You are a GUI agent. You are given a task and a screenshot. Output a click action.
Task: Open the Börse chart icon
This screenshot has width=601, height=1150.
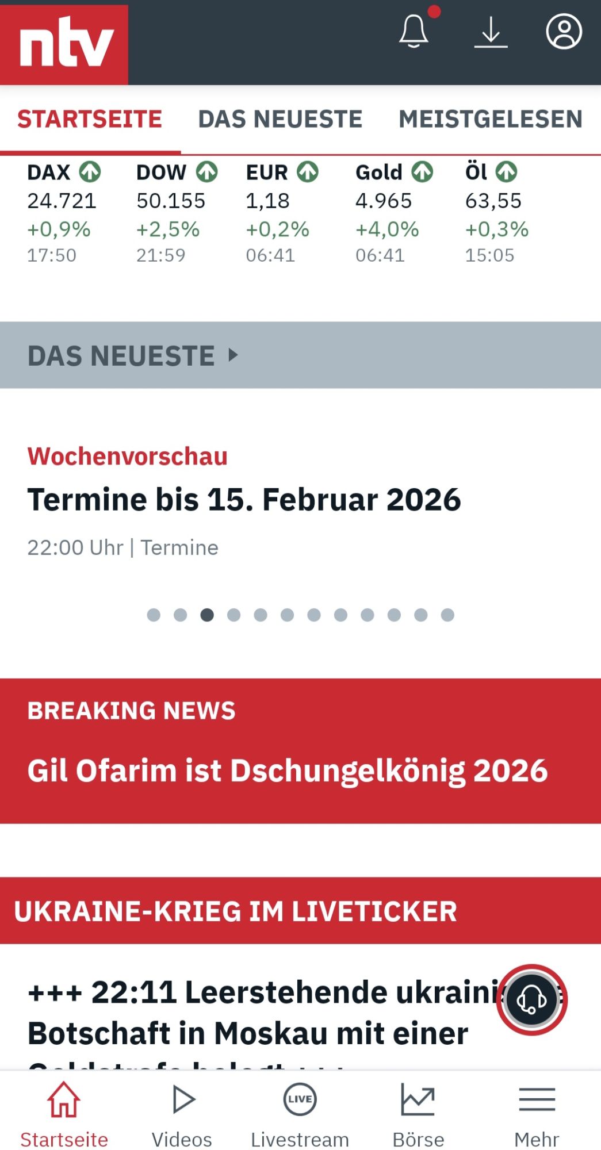pyautogui.click(x=418, y=1113)
